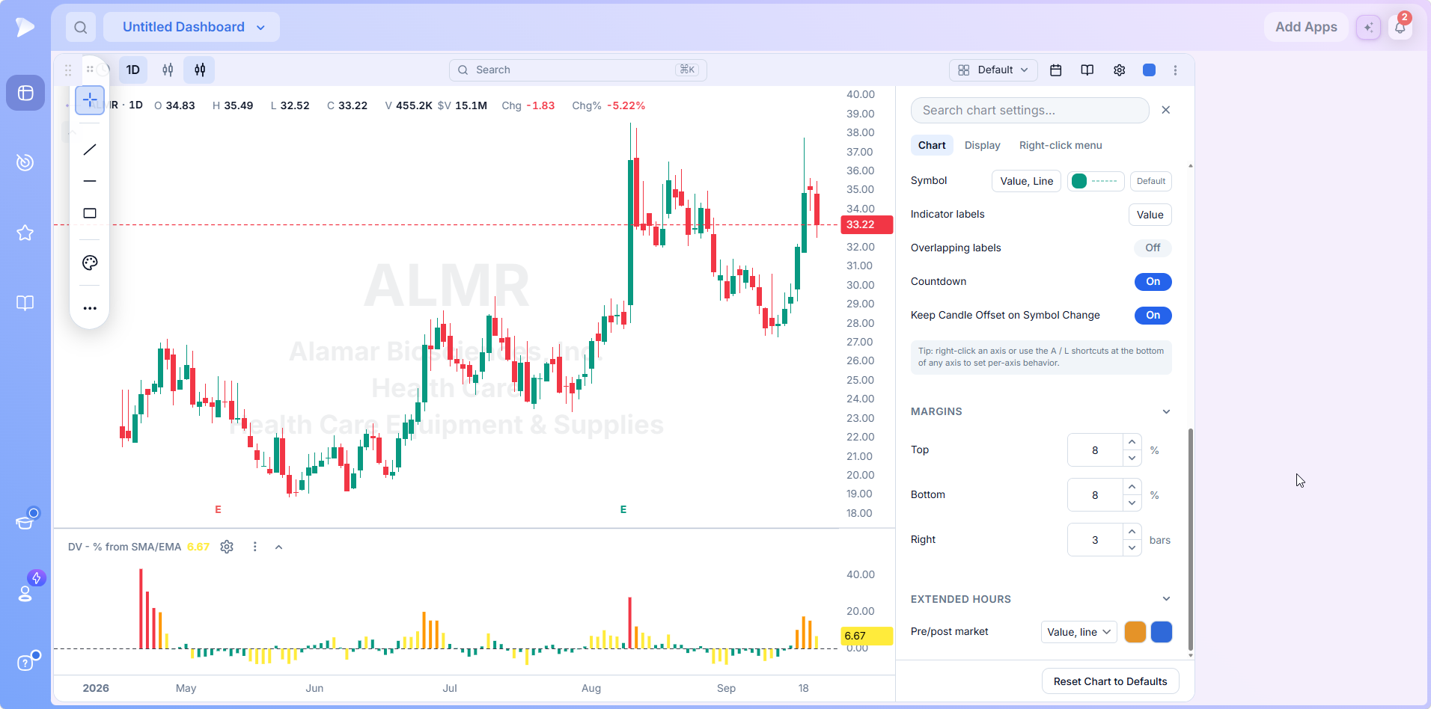
Task: Open the book library sidebar icon
Action: coord(25,303)
